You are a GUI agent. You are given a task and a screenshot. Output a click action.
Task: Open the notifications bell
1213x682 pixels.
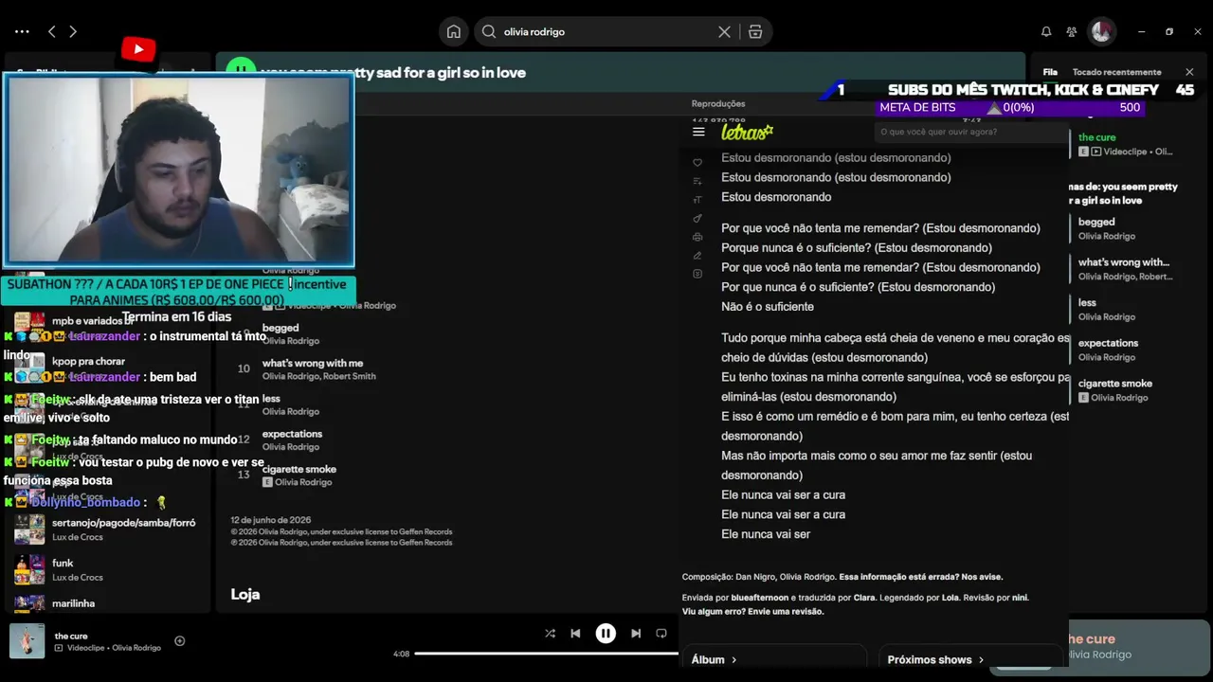(x=1046, y=31)
